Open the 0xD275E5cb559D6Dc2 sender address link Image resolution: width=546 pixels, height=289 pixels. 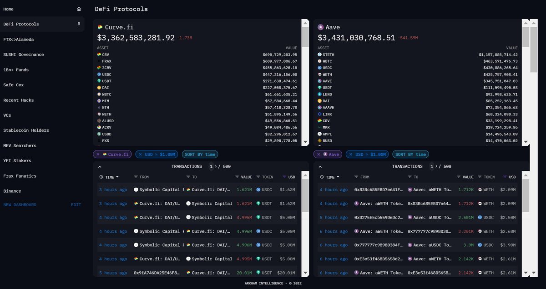pos(379,218)
